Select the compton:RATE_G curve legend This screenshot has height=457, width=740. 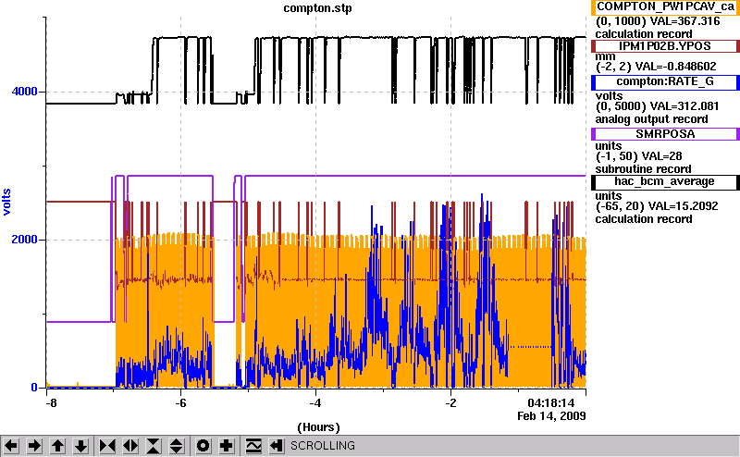pos(665,81)
